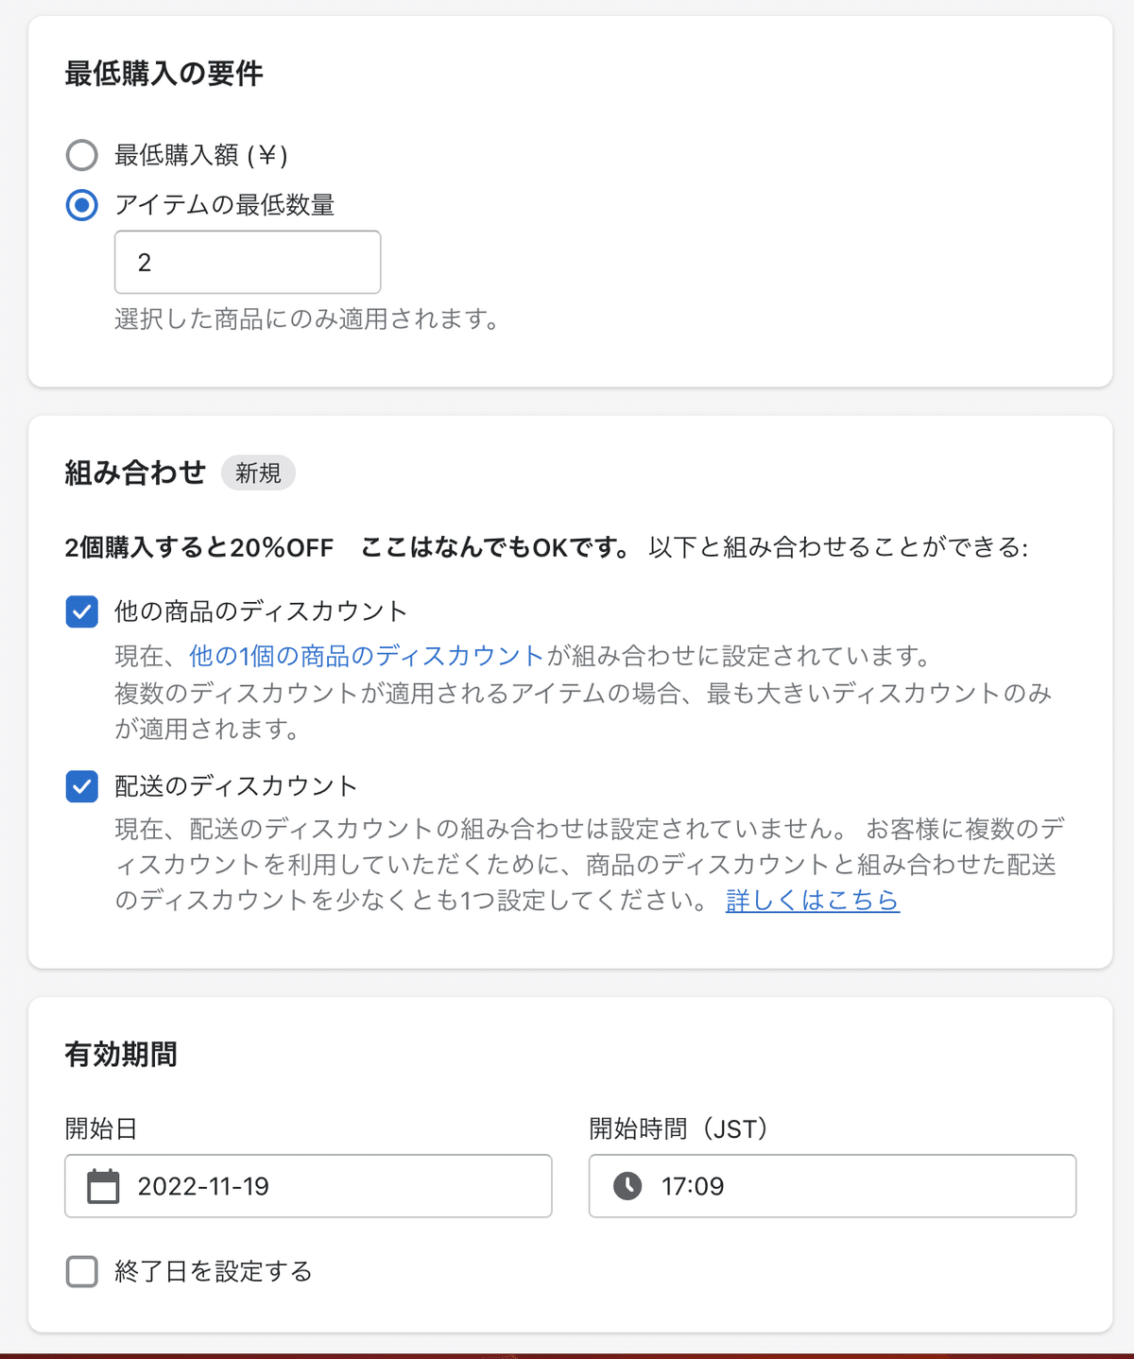Toggle the 配送のディスカウント checkbox
Image resolution: width=1134 pixels, height=1359 pixels.
pyautogui.click(x=82, y=786)
